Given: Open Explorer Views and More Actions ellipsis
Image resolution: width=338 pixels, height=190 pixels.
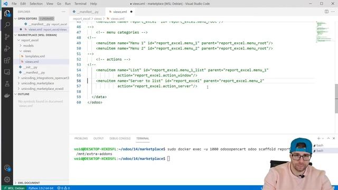Looking at the screenshot, I should click(x=63, y=12).
